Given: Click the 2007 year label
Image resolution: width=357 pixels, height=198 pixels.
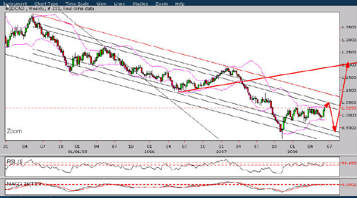Looking at the screenshot, I should pyautogui.click(x=221, y=151).
